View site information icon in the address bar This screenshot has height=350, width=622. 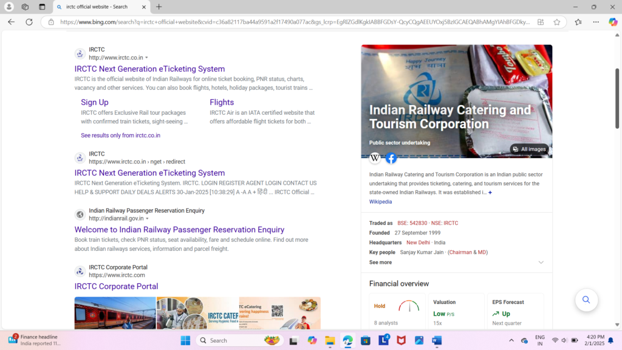52,21
